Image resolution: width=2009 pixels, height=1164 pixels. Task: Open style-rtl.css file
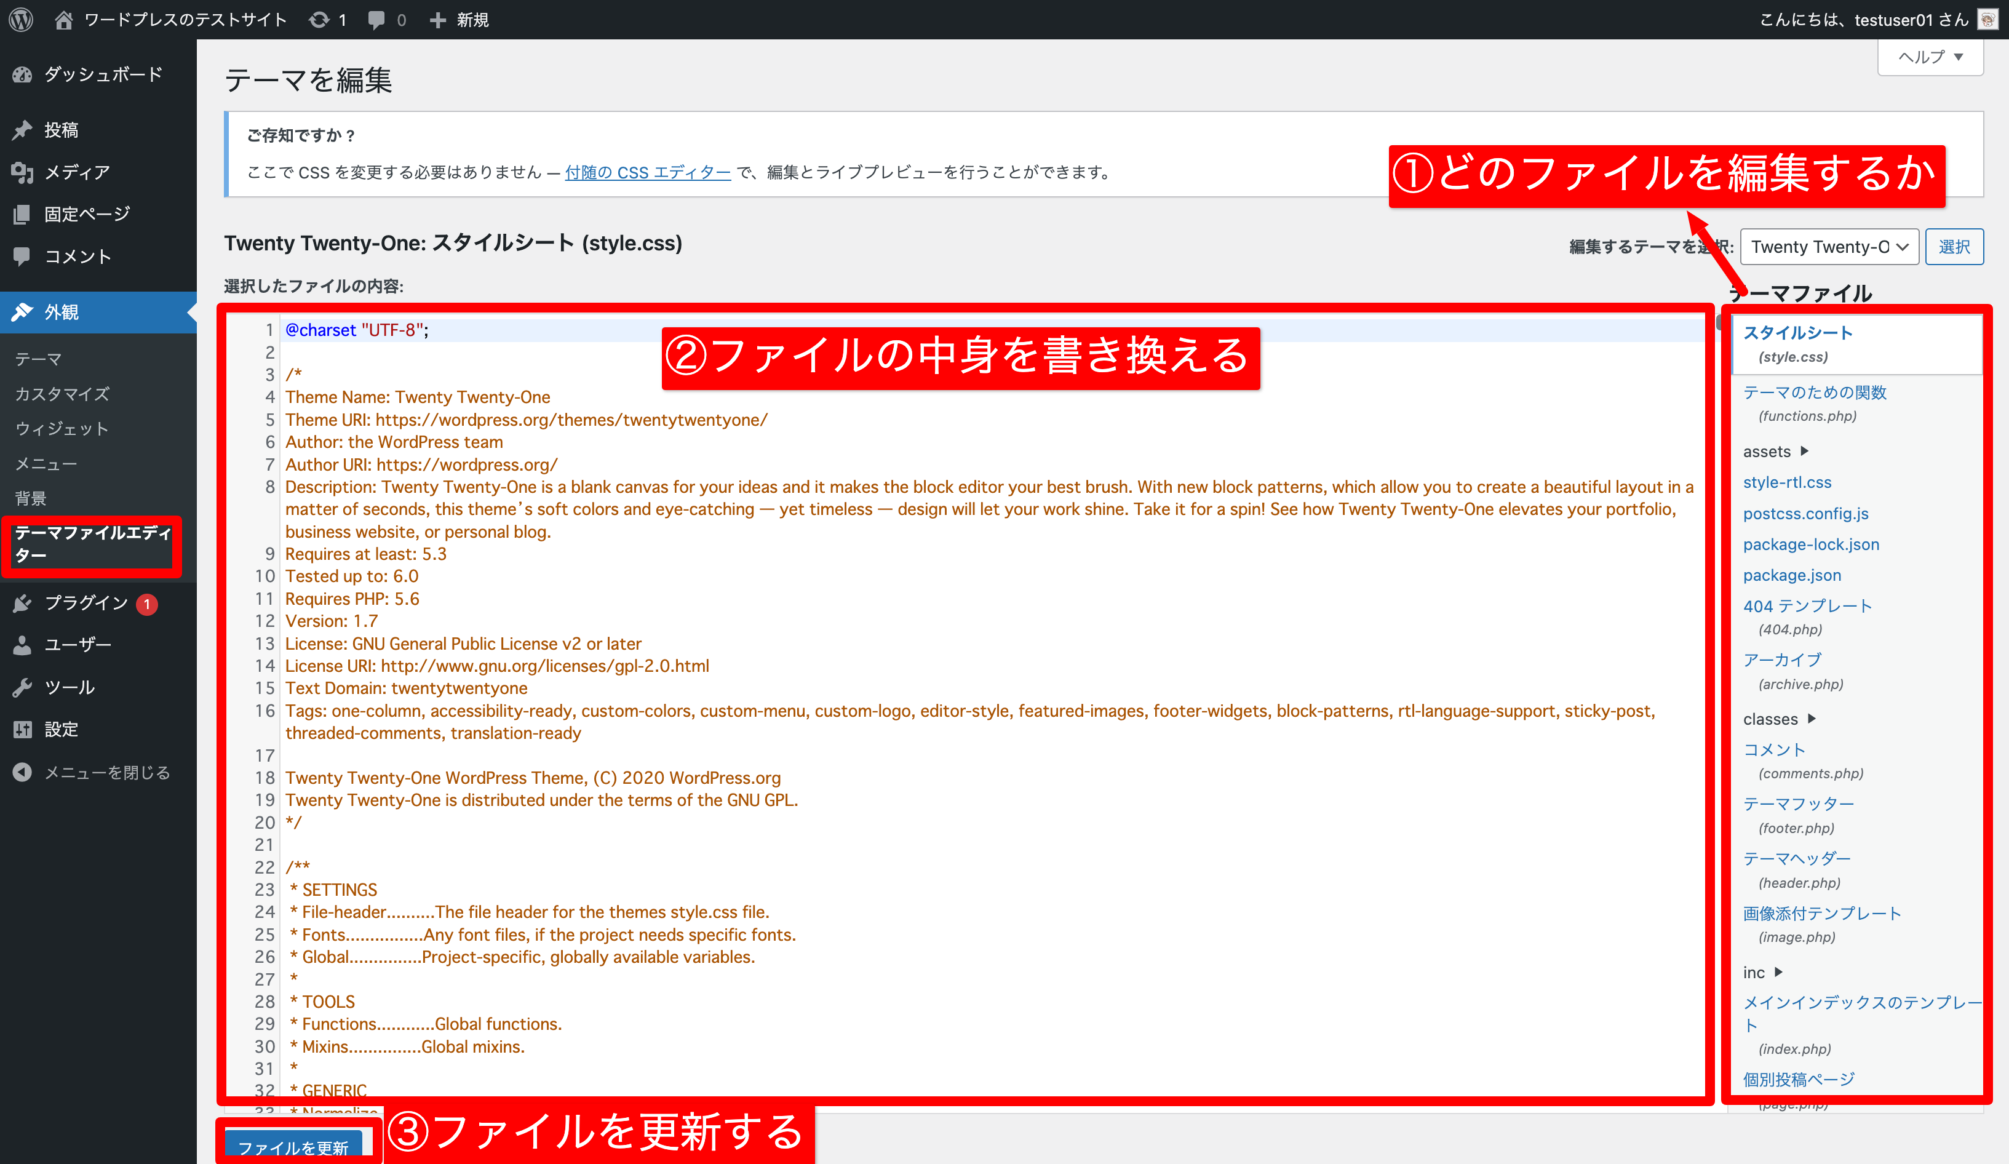click(x=1786, y=482)
